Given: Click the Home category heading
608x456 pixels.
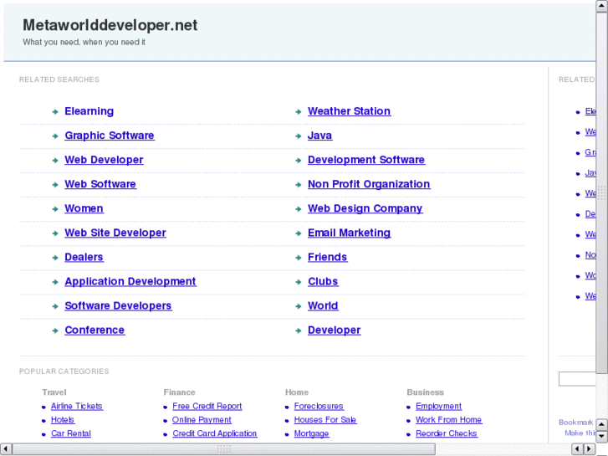Looking at the screenshot, I should tap(297, 392).
